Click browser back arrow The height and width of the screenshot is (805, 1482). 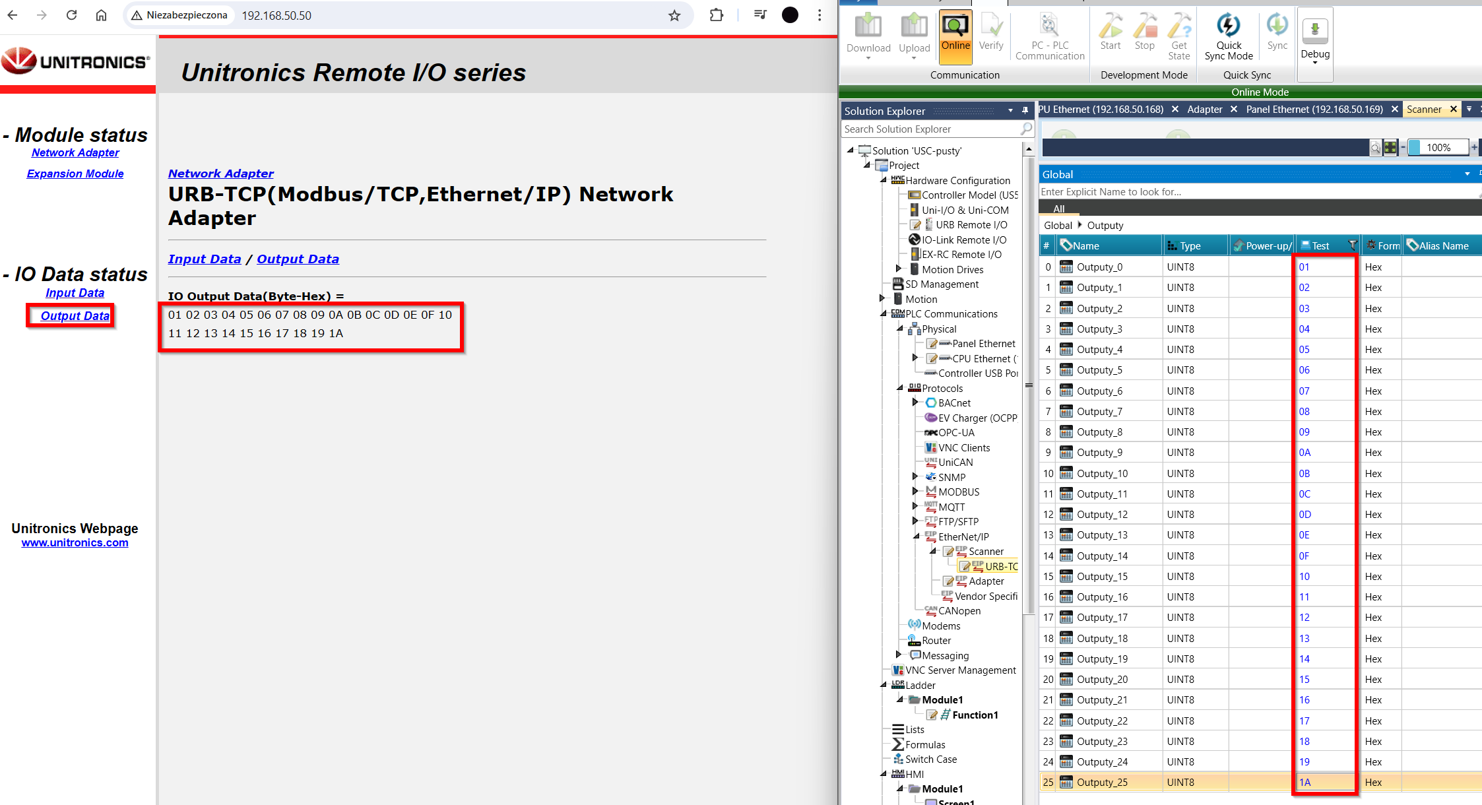tap(13, 15)
